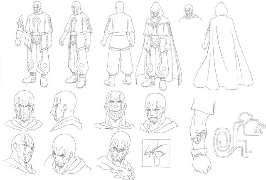266x180 pixels.
Task: Click the angry head with gear pendant
Action: [x=116, y=155]
